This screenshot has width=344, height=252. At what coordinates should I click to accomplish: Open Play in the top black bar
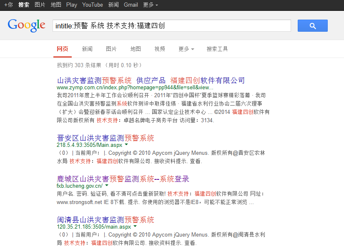coord(72,5)
